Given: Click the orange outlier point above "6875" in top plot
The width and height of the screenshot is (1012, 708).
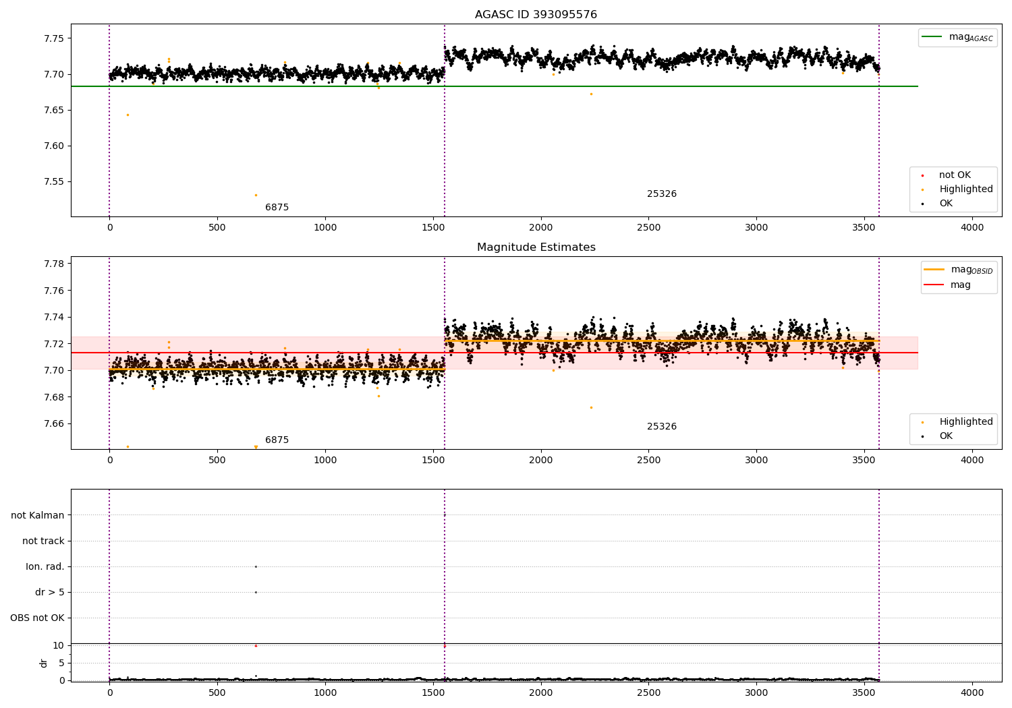Looking at the screenshot, I should pos(256,195).
